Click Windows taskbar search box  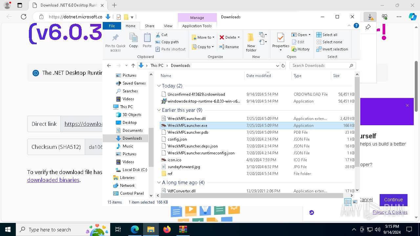62,229
